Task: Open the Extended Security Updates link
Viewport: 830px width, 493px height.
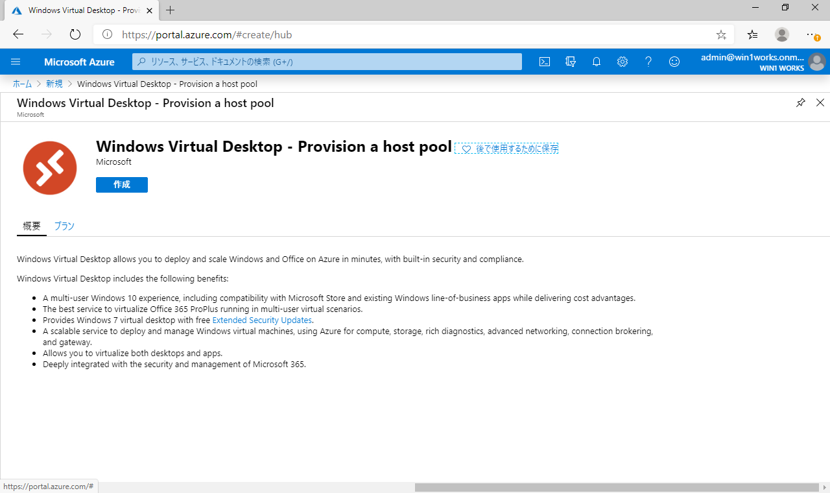Action: (262, 320)
